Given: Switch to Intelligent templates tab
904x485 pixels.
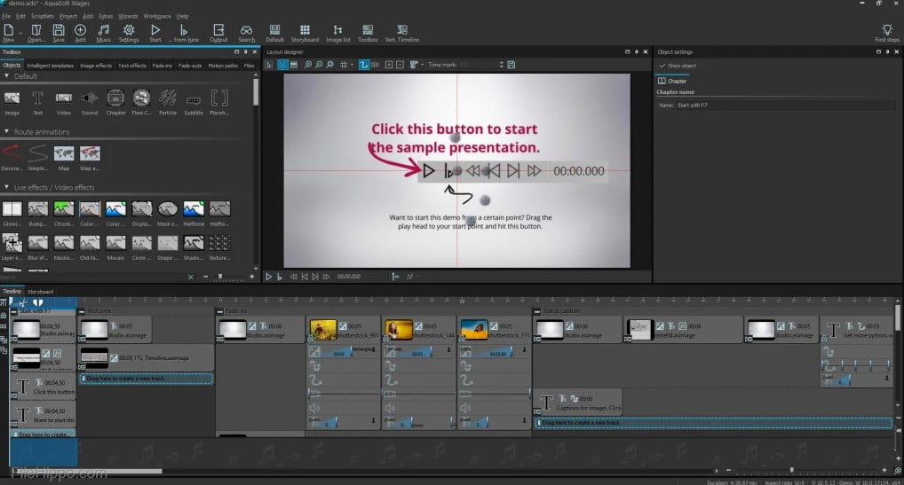Looking at the screenshot, I should coord(50,66).
